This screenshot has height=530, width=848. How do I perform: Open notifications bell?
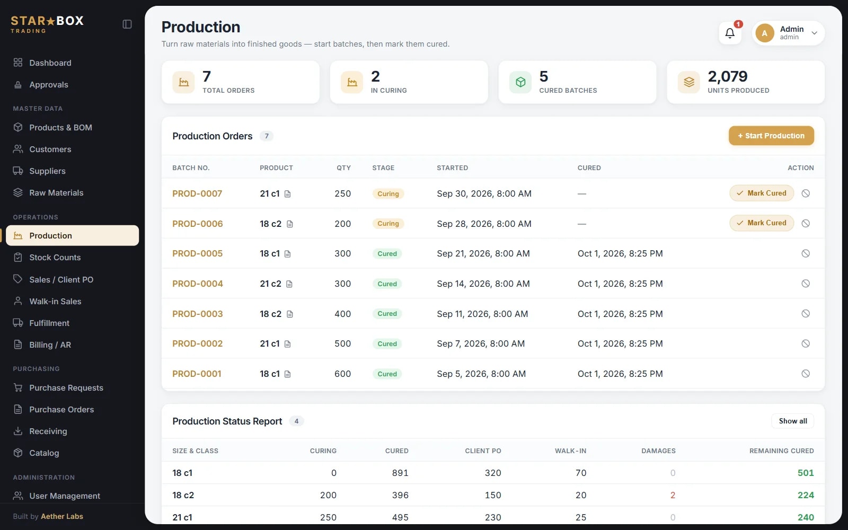[730, 33]
